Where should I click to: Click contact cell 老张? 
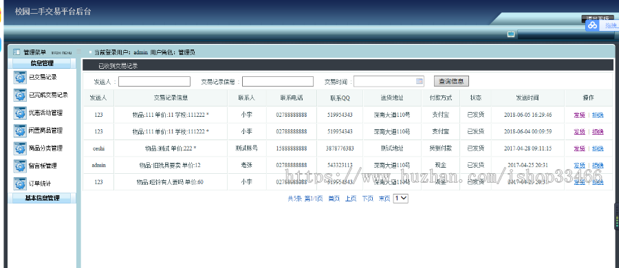(x=246, y=166)
